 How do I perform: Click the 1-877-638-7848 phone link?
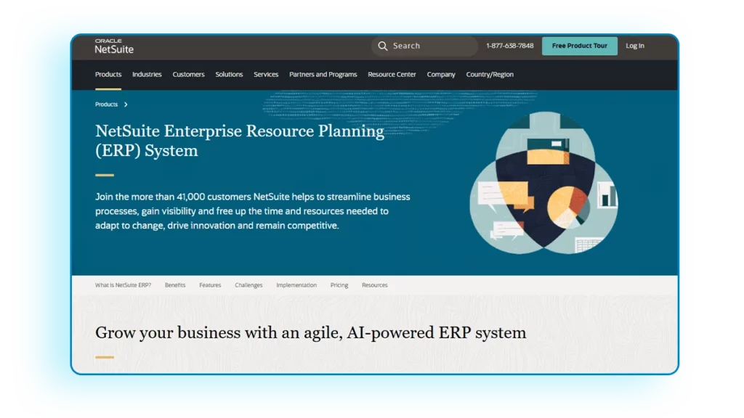509,46
